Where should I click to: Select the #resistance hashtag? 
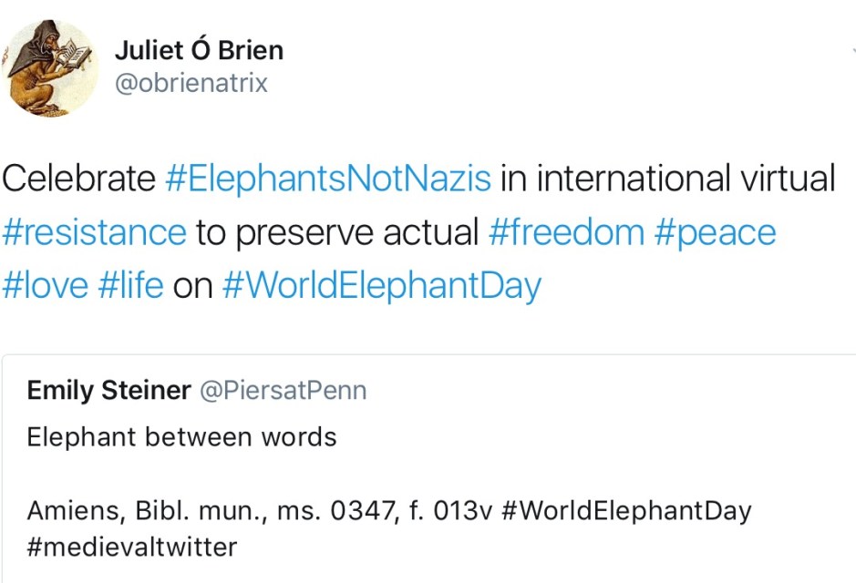(94, 232)
